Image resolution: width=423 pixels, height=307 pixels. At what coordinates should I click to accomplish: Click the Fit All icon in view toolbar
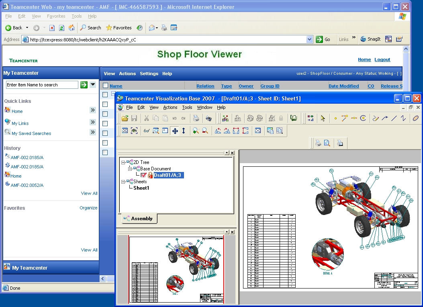(125, 131)
